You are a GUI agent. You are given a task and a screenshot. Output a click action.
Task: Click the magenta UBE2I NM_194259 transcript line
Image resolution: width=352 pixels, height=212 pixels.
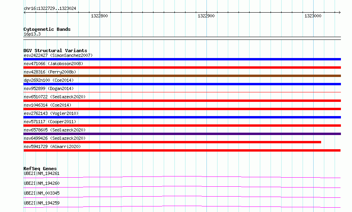[182, 206]
